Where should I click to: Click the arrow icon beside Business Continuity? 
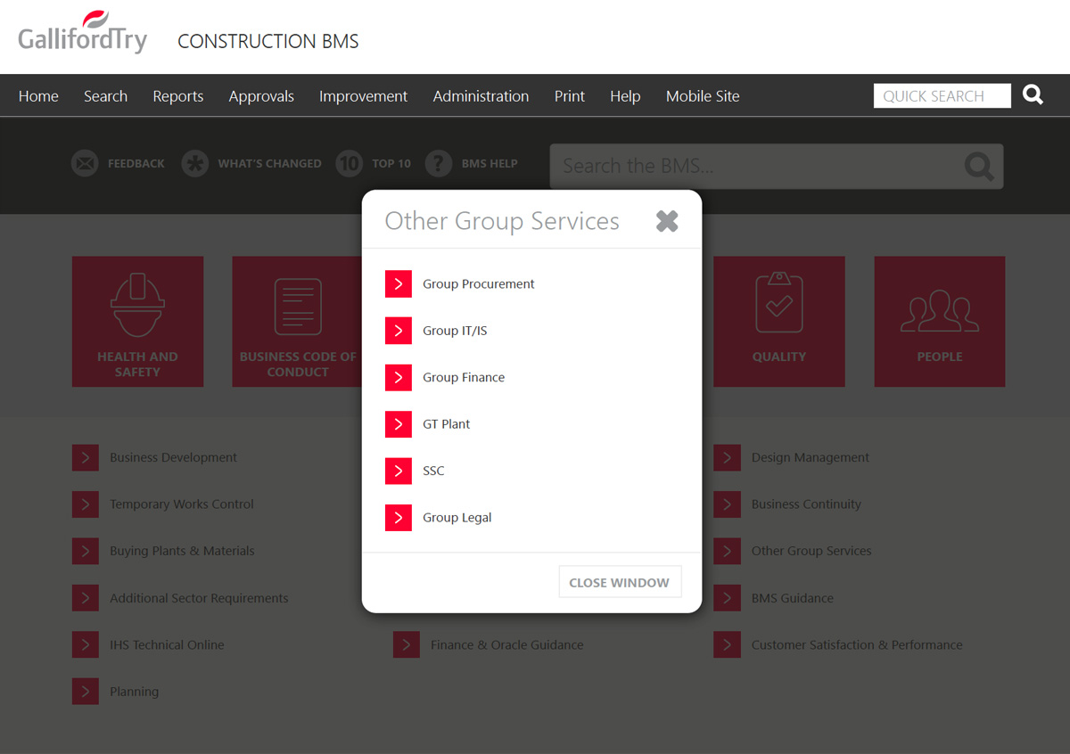point(727,504)
